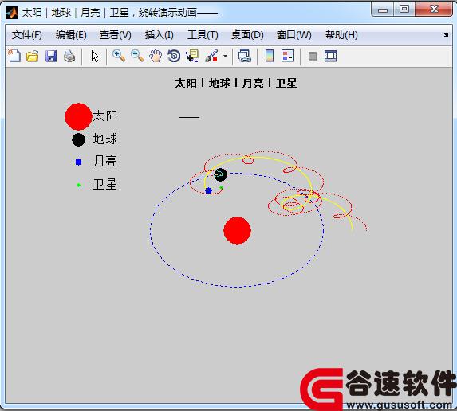Minimize the figure window

(383, 10)
